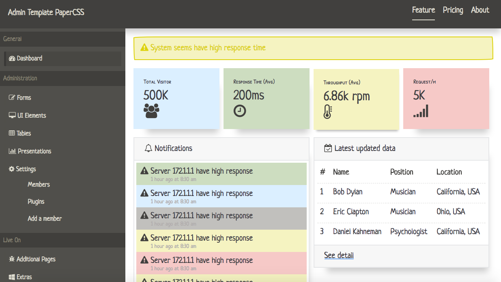Open Members under Settings
This screenshot has width=501, height=282.
coord(39,185)
